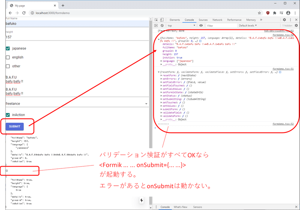Switch to Sensors drawer tab
300x210 pixels.
[198, 207]
